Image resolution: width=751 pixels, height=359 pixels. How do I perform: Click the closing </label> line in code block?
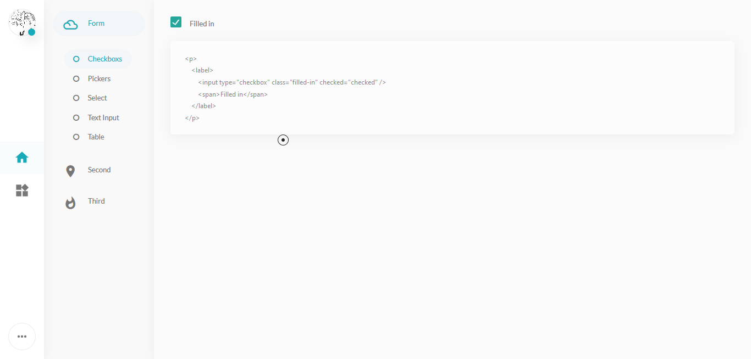(204, 106)
